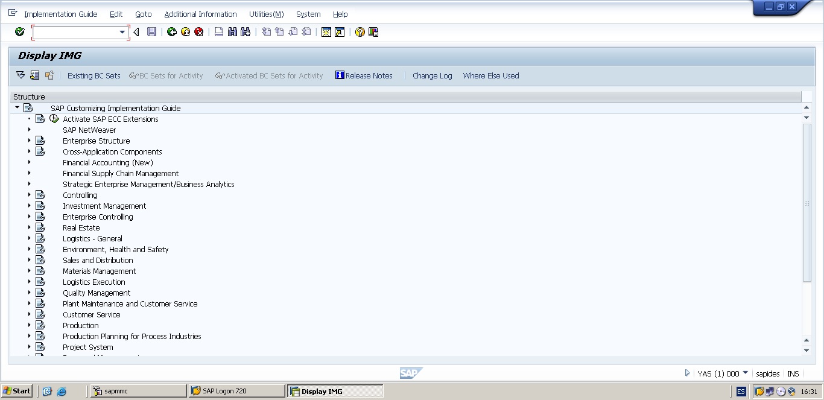Click the Expand All double-triangle icon
The image size is (824, 400).
(x=21, y=75)
